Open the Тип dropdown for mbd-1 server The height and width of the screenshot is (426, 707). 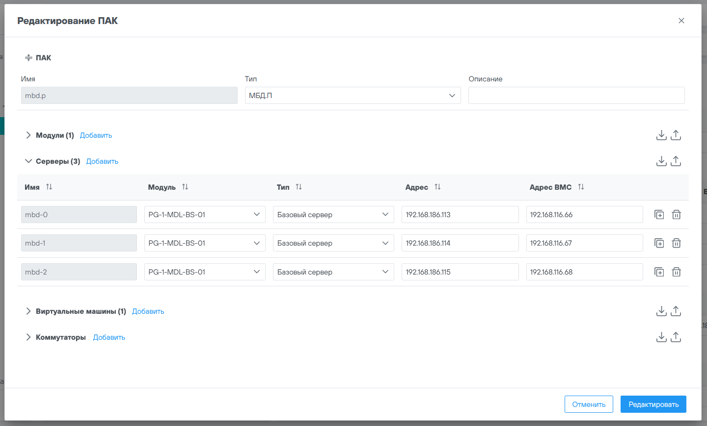333,243
